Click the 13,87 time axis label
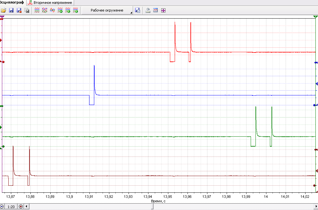 click(11, 197)
